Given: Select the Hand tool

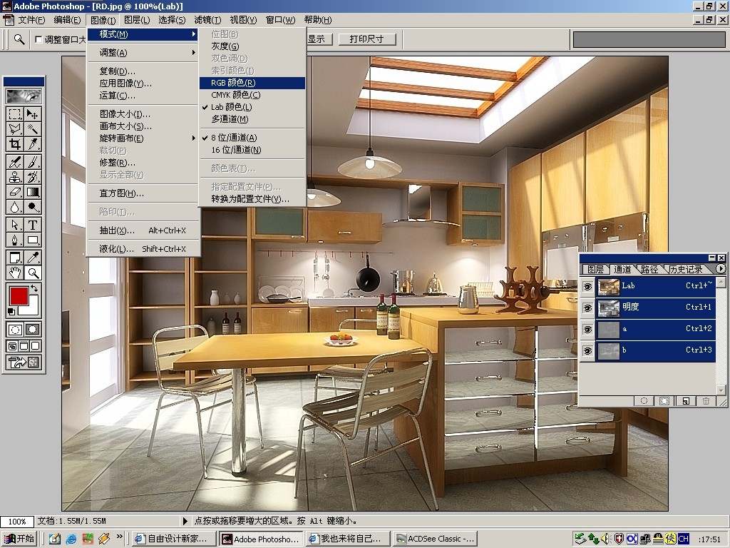Looking at the screenshot, I should tap(15, 273).
